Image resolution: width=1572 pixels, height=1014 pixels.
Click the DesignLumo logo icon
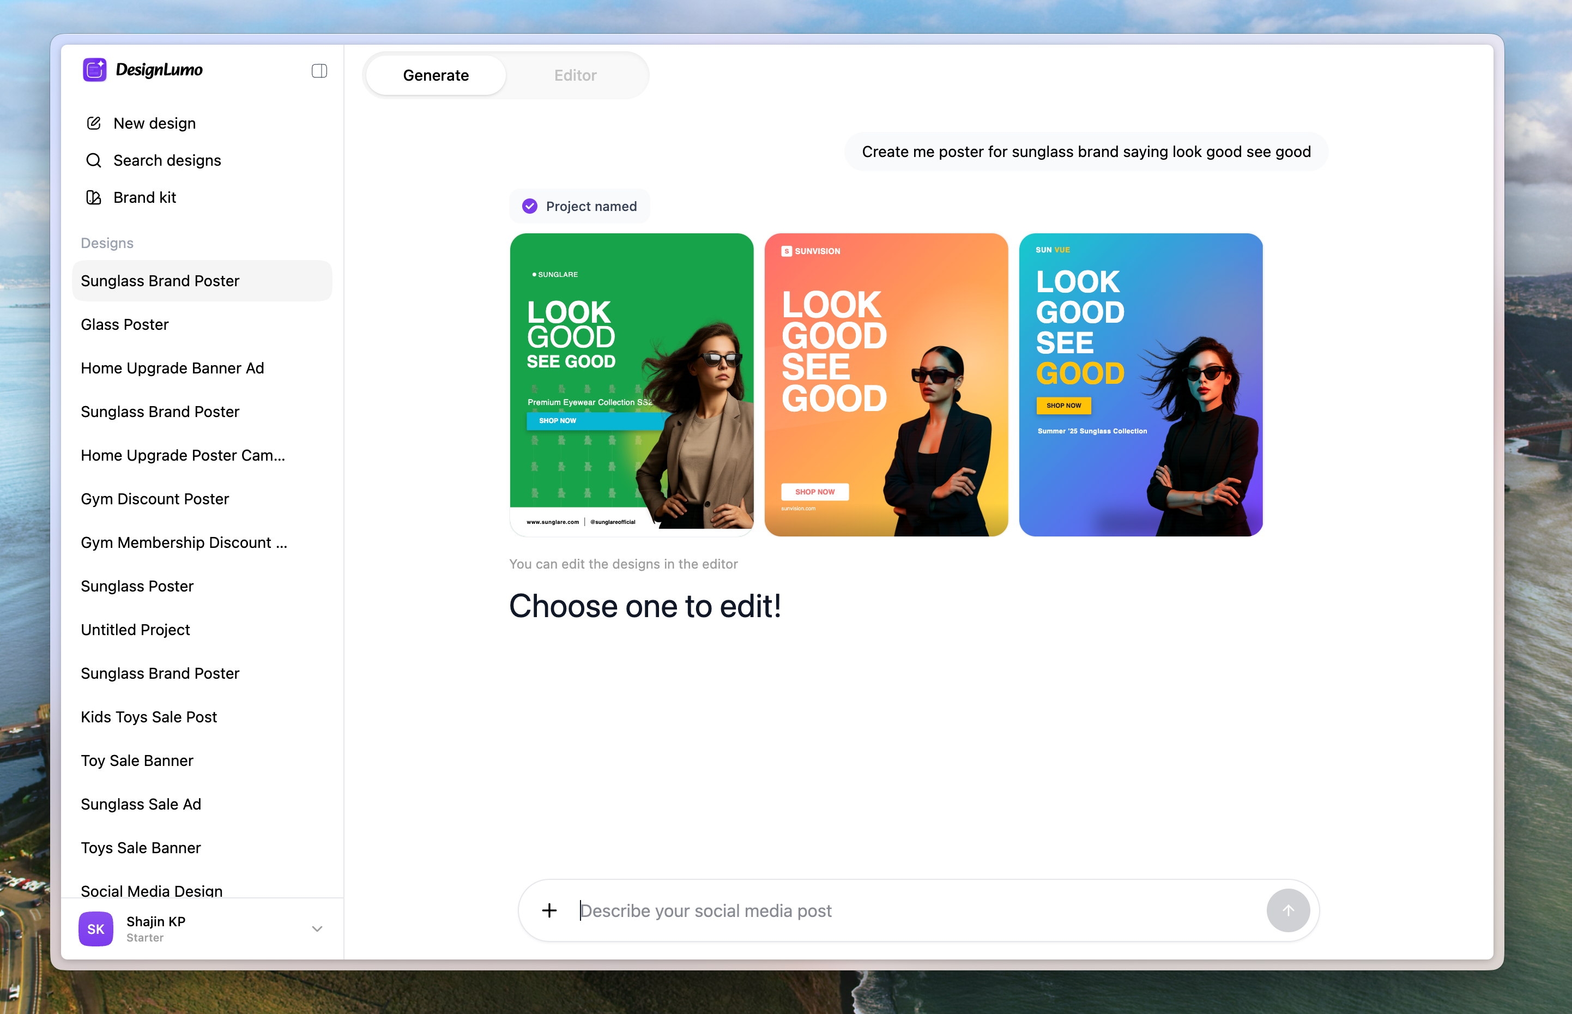click(95, 70)
